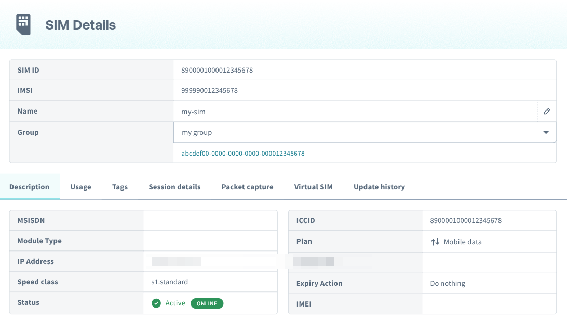Select the Description tab
This screenshot has width=567, height=334.
point(30,187)
